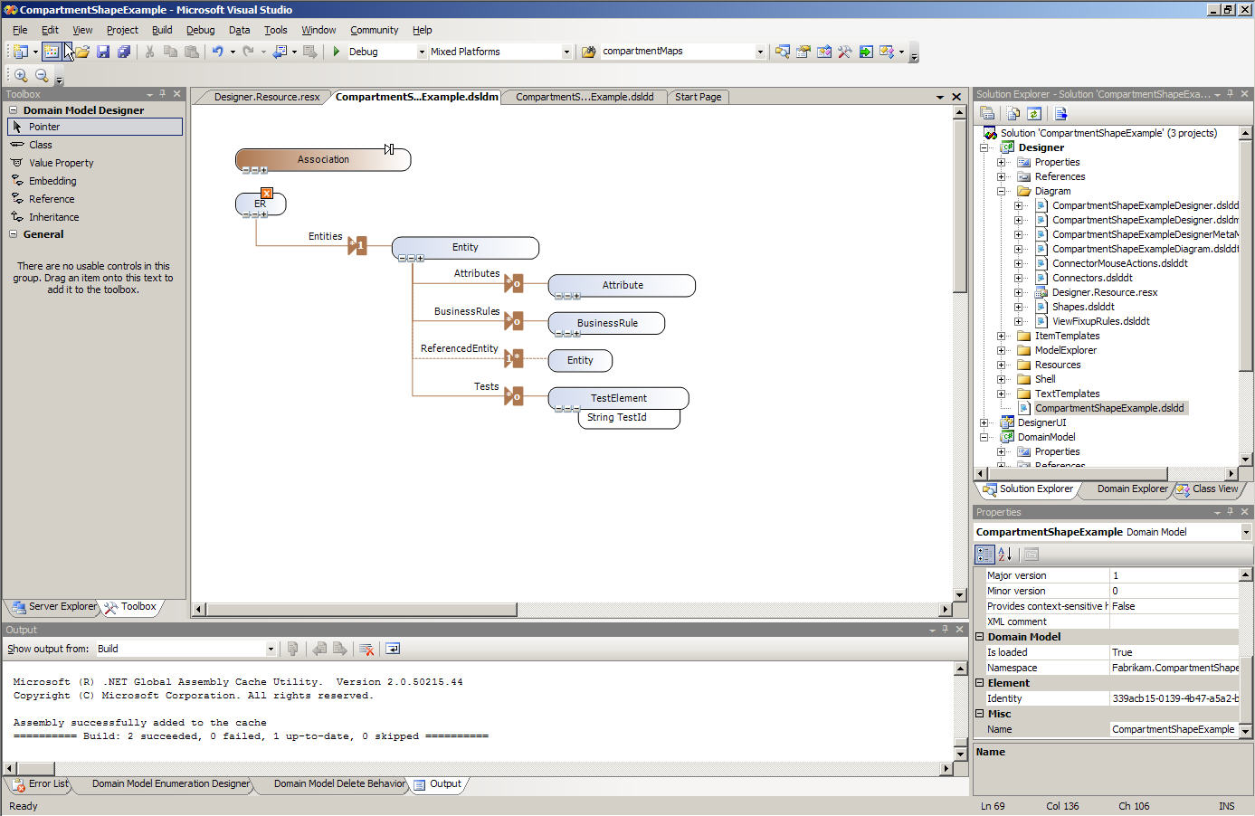The image size is (1255, 816).
Task: Switch Properties grid to Categorized view
Action: 984,554
